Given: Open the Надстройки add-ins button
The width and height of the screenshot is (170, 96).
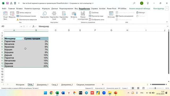Looking at the screenshot, I should (x=45, y=15).
